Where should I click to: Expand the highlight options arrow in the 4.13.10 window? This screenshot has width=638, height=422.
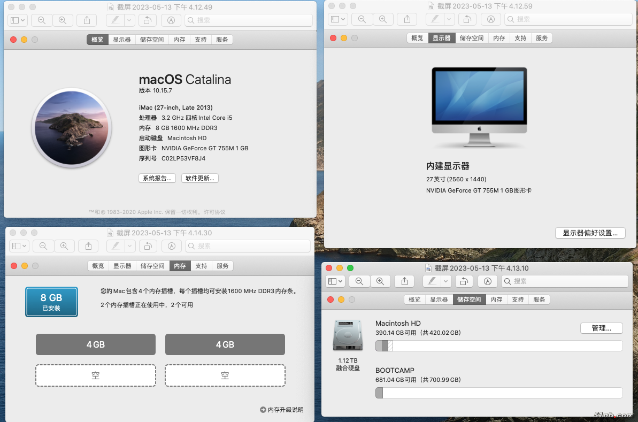[x=446, y=281]
